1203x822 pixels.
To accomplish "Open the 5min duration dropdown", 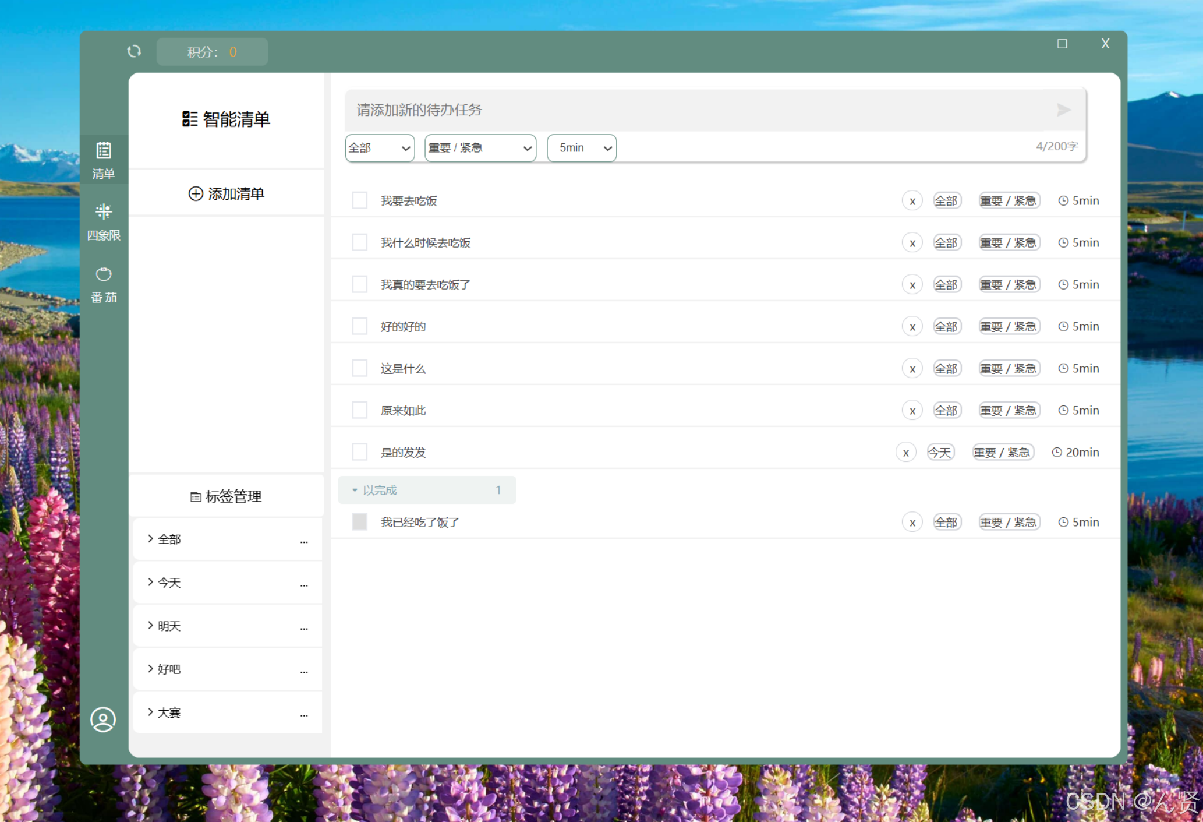I will [581, 148].
